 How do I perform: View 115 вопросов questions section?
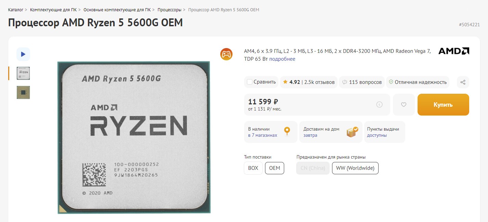[362, 82]
